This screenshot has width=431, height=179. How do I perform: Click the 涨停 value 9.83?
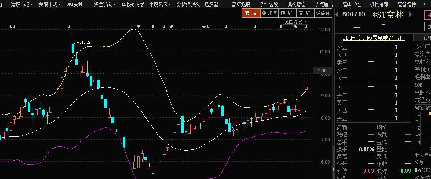tap(368, 171)
